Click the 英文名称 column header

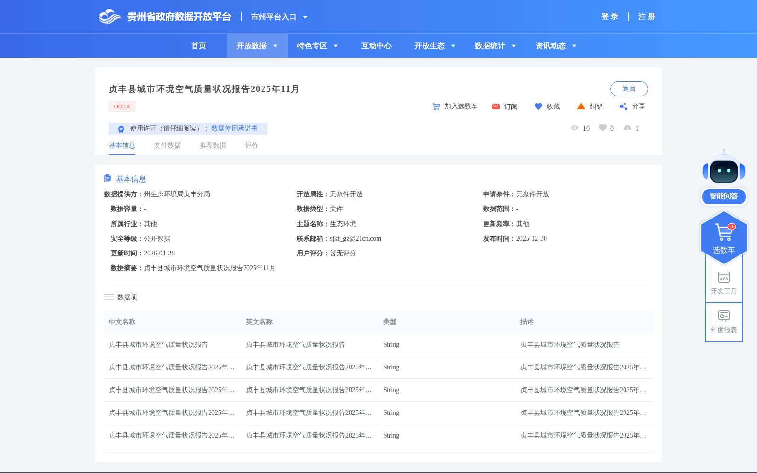pos(259,322)
